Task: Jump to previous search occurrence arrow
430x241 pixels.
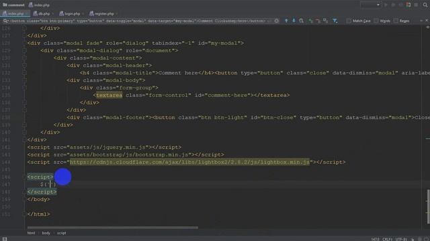Action: (x=286, y=21)
